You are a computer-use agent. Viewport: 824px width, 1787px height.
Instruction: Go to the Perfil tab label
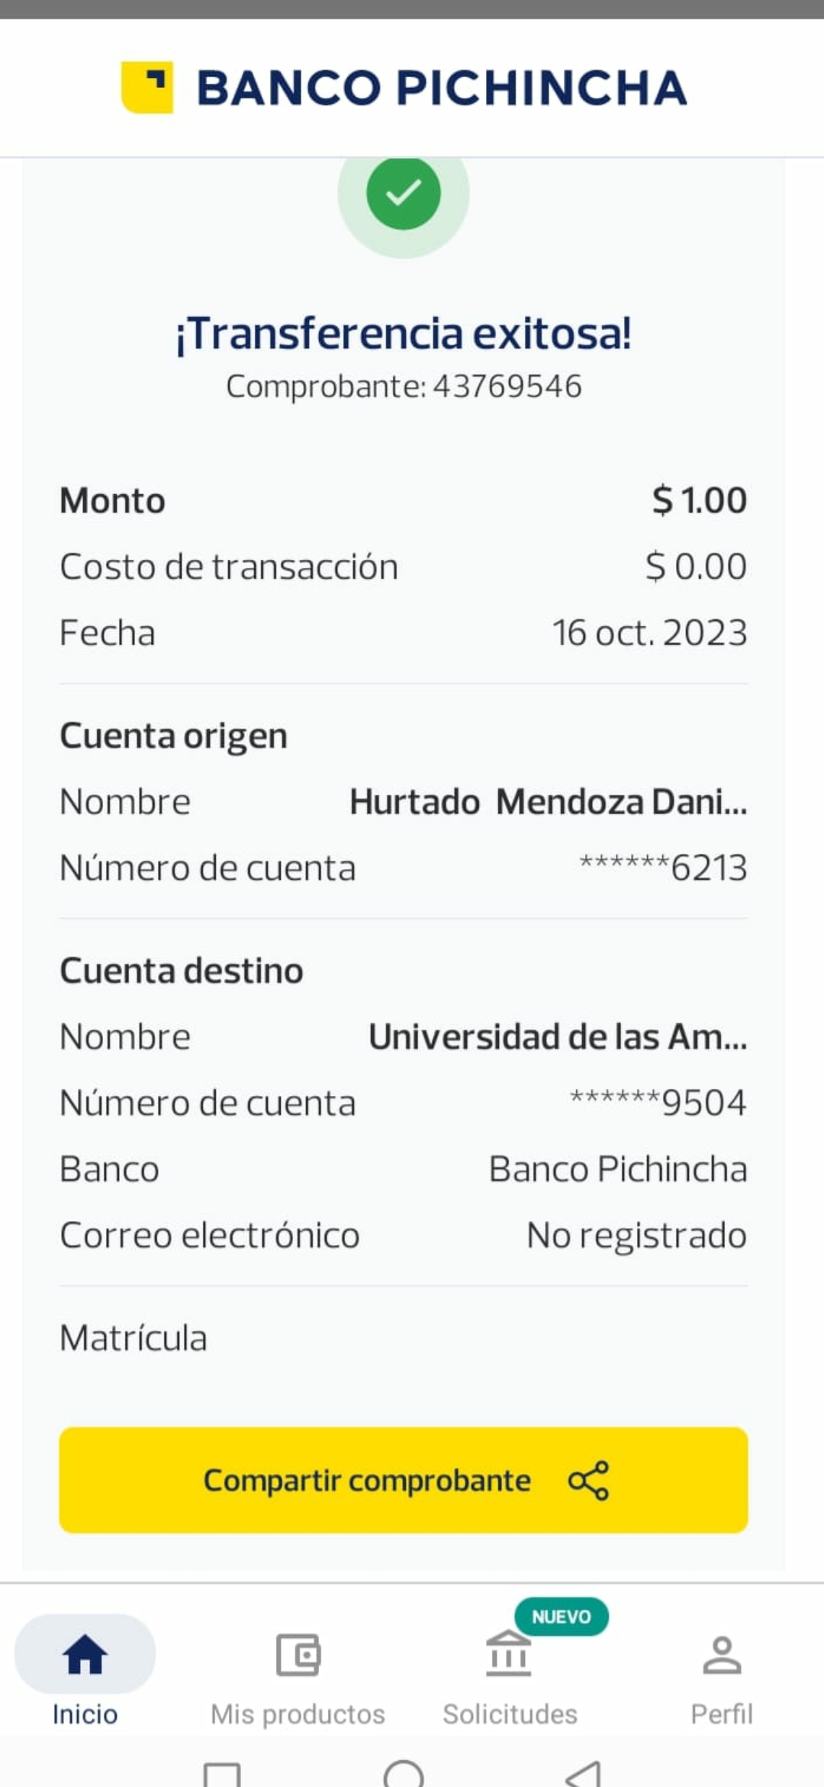click(x=722, y=1714)
